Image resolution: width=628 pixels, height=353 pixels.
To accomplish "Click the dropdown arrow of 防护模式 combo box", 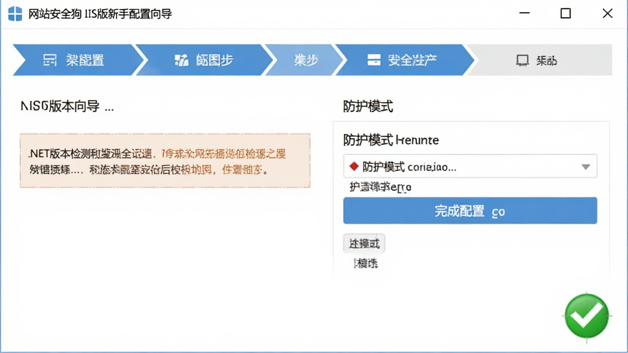I will click(586, 167).
